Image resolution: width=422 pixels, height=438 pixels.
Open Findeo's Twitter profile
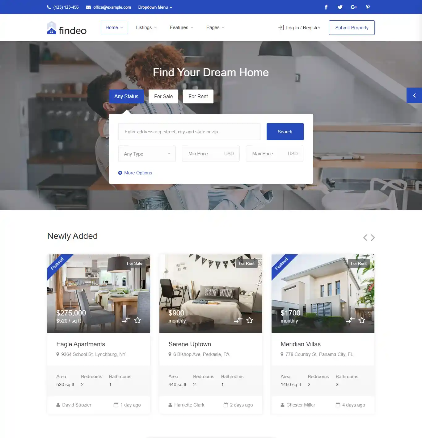340,7
